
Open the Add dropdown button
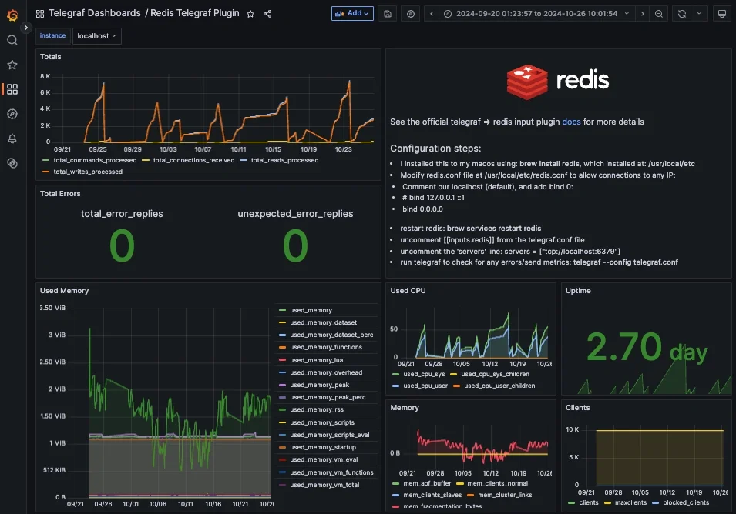click(352, 13)
